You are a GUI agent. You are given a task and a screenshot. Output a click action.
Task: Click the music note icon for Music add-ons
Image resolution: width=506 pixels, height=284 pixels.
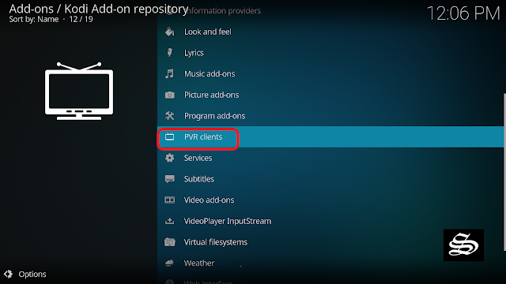169,73
